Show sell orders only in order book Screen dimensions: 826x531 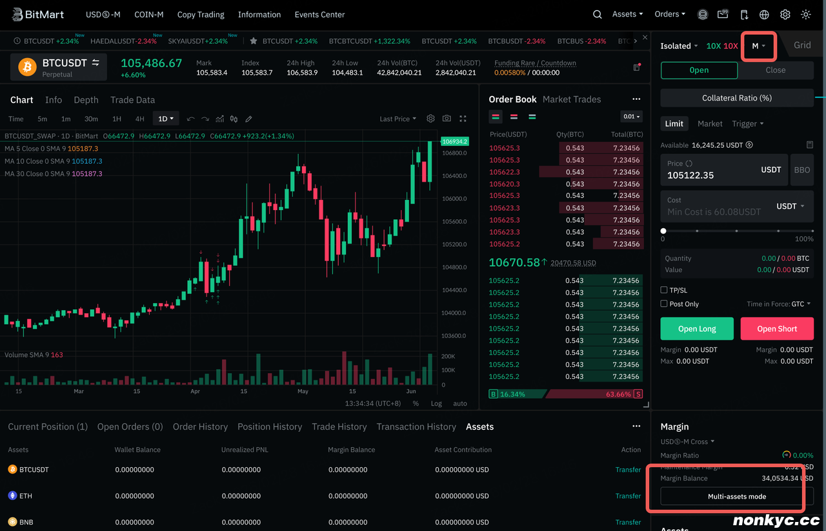(514, 117)
